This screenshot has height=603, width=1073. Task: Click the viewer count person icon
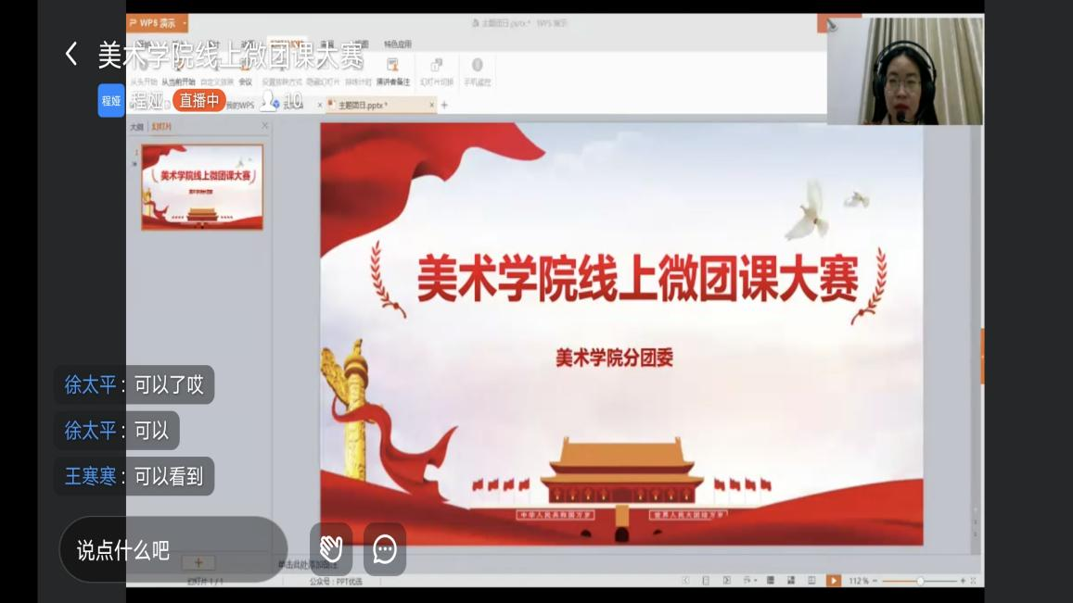tap(270, 100)
